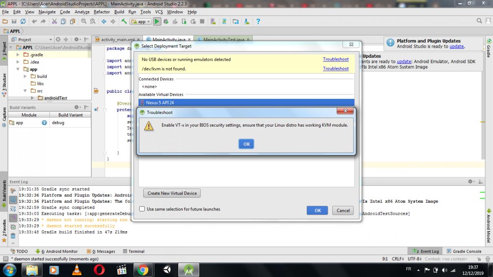Open the Gradle Console tool window
493x277 pixels.
(464, 251)
